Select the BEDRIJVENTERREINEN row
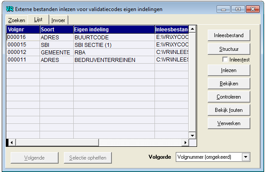Image resolution: width=265 pixels, height=172 pixels. 97,60
